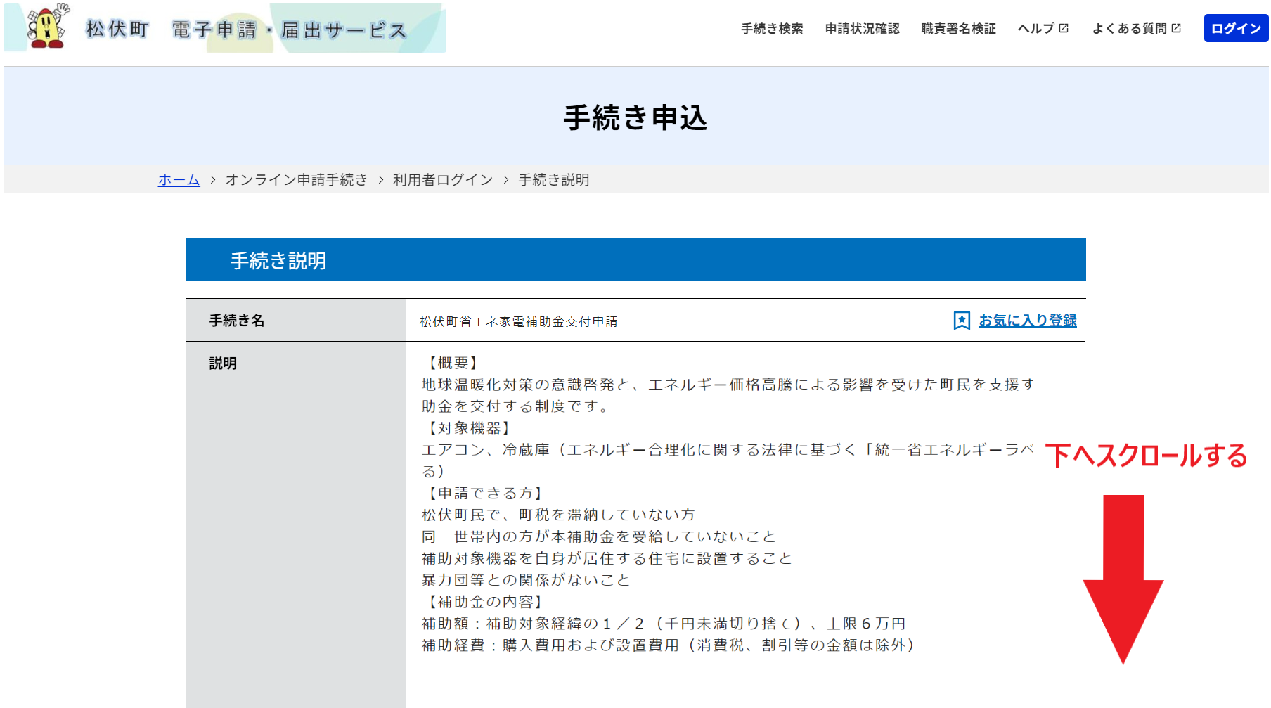Open 職責署名検証 menu item
Image resolution: width=1271 pixels, height=708 pixels.
(958, 28)
